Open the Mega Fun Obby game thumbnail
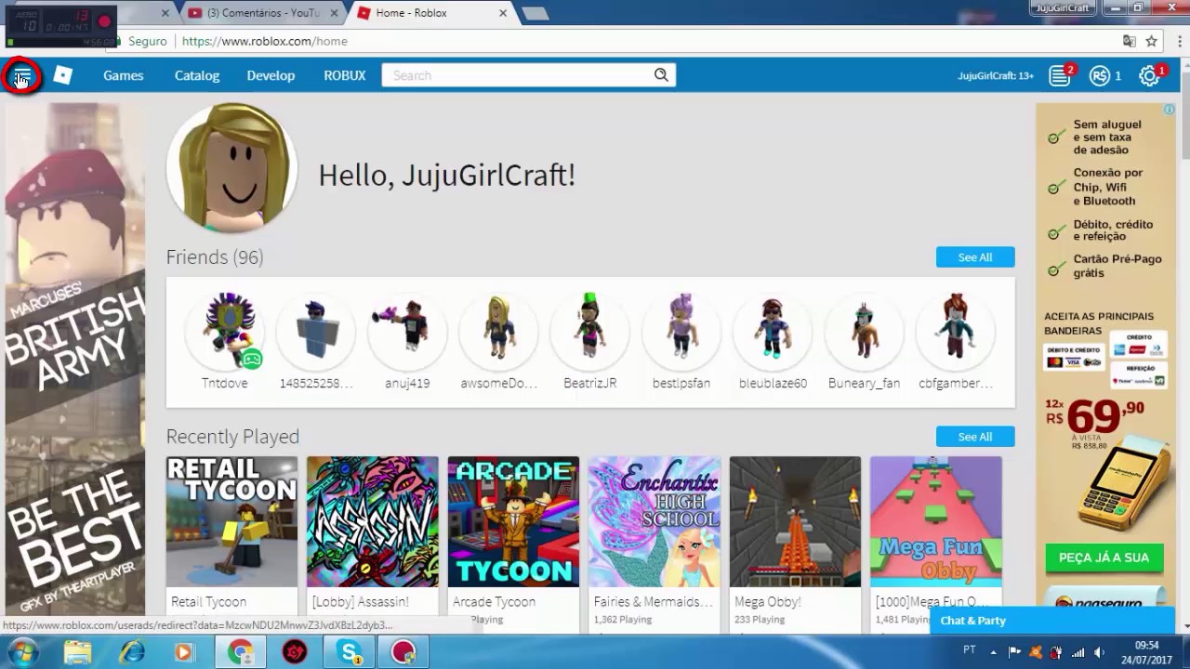The image size is (1190, 669). [x=936, y=521]
